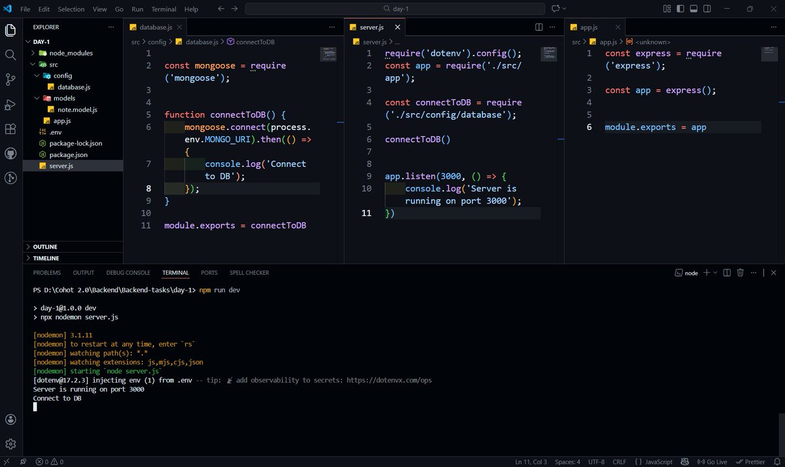Toggle the primary side bar visibility

coord(681,9)
